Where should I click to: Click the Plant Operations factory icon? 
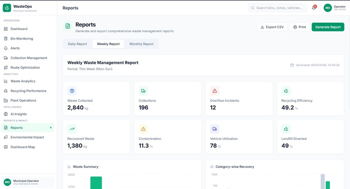pyautogui.click(x=6, y=100)
